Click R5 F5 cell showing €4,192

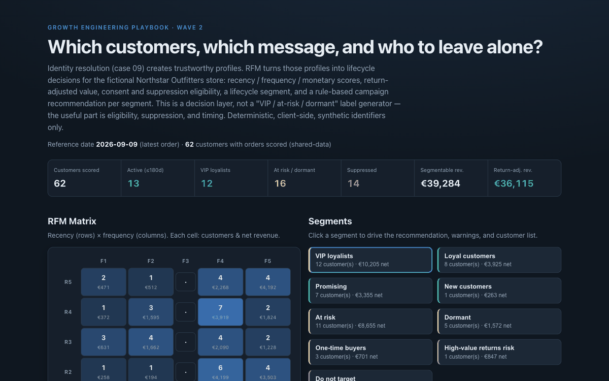pos(268,282)
